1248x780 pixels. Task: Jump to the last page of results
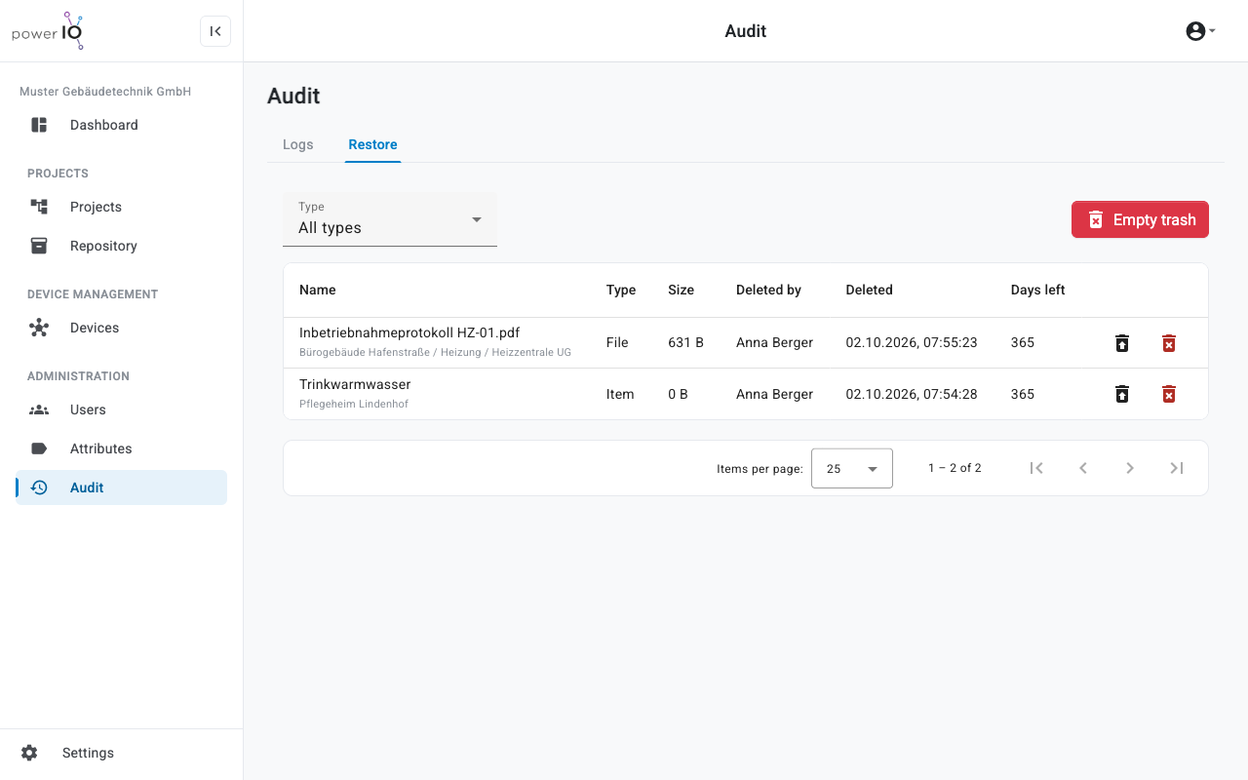point(1177,468)
